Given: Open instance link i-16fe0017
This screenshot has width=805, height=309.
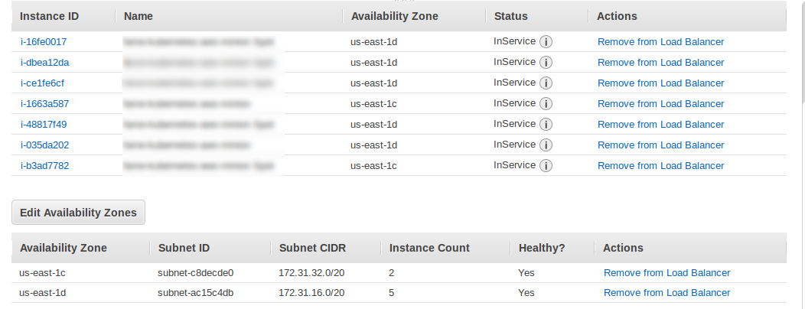Looking at the screenshot, I should (44, 42).
